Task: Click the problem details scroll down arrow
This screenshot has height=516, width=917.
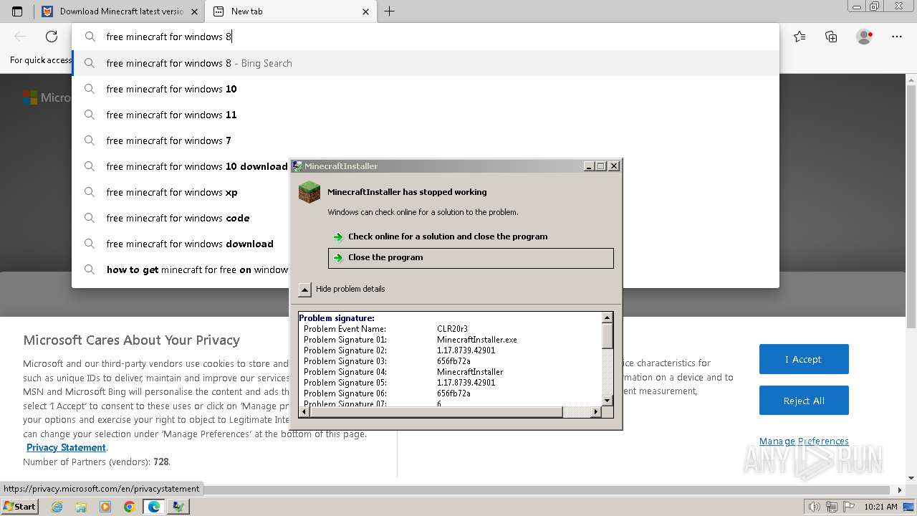Action: tap(608, 401)
